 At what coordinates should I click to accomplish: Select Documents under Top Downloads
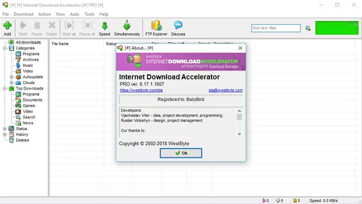click(32, 100)
